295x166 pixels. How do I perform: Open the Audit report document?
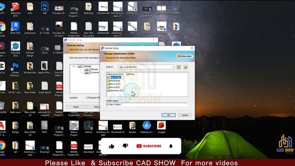coord(45,88)
